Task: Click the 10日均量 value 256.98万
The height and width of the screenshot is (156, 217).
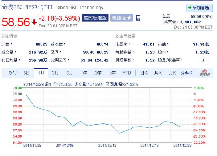Action: [38, 60]
